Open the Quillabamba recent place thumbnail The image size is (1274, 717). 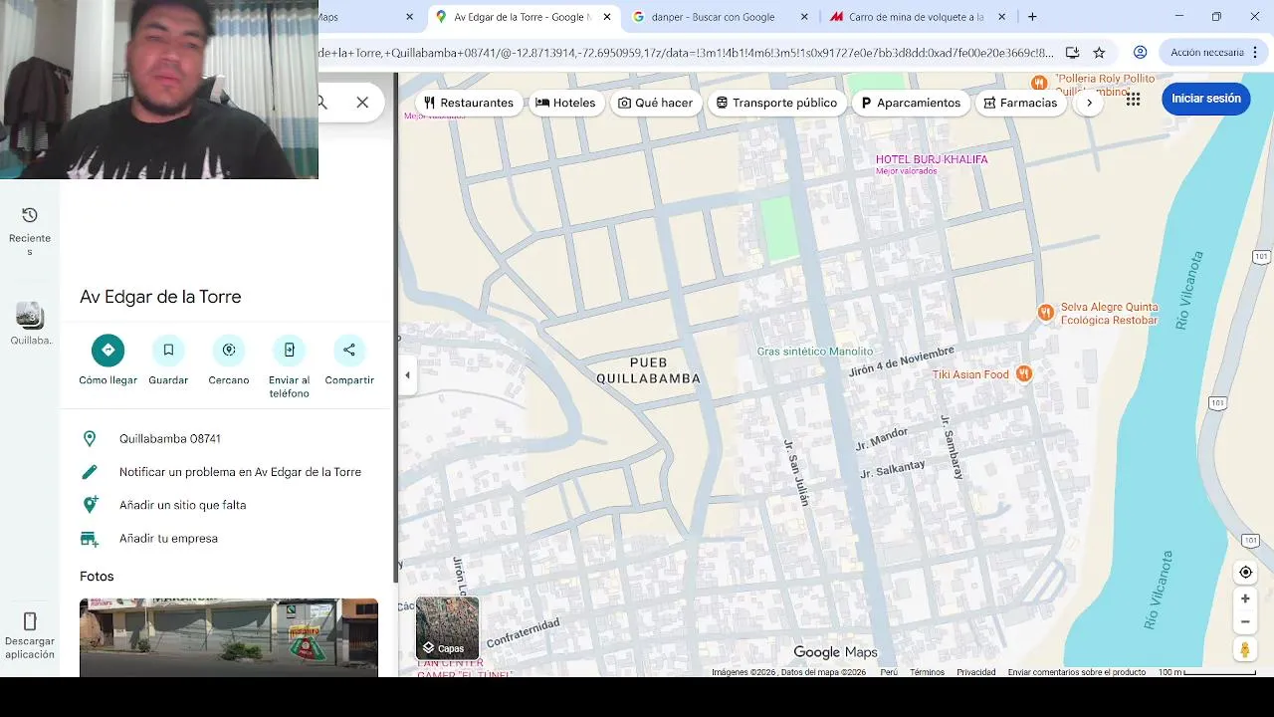pos(29,316)
